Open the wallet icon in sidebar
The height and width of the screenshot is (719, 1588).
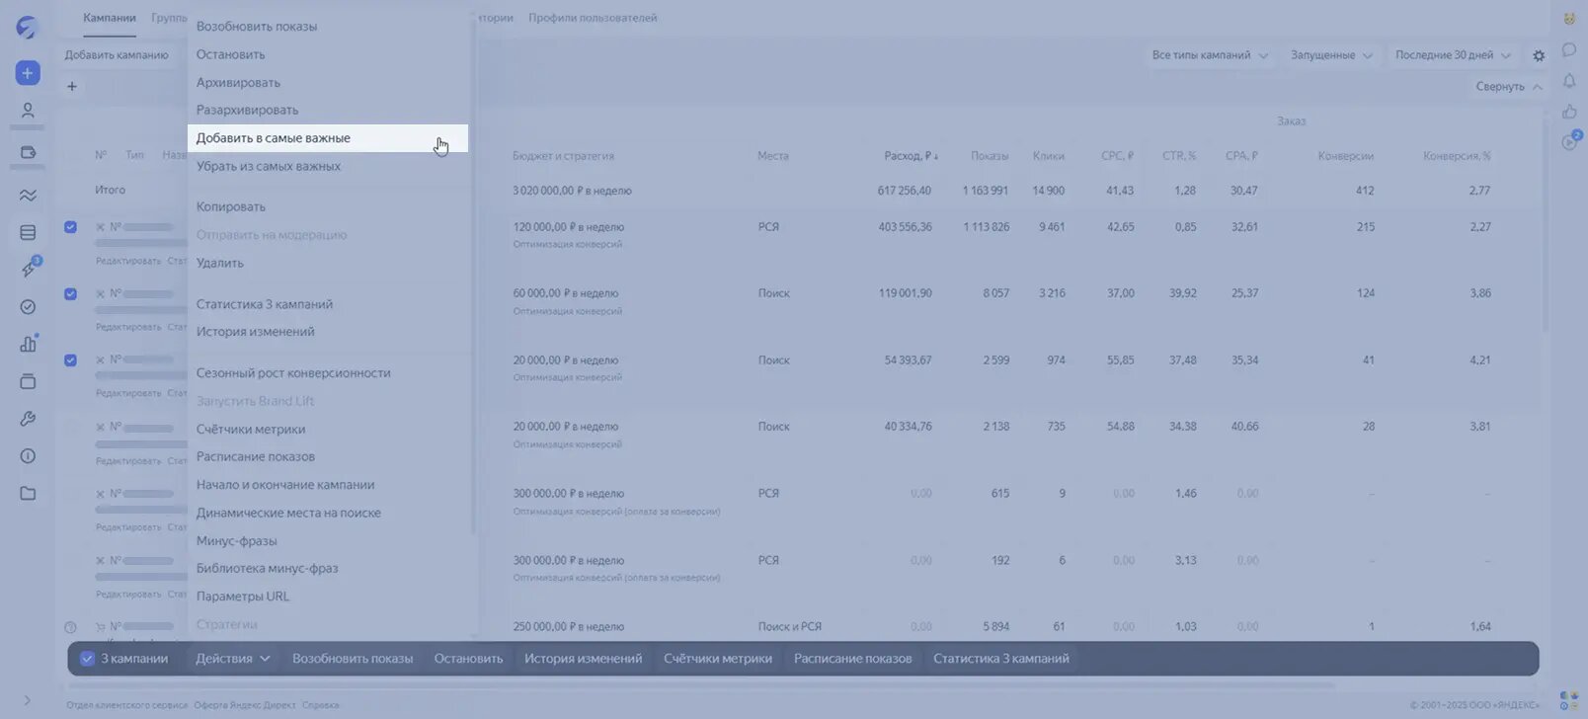click(28, 153)
